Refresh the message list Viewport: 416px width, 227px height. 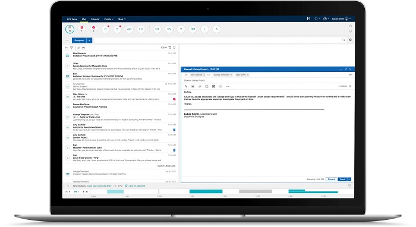pyautogui.click(x=174, y=48)
